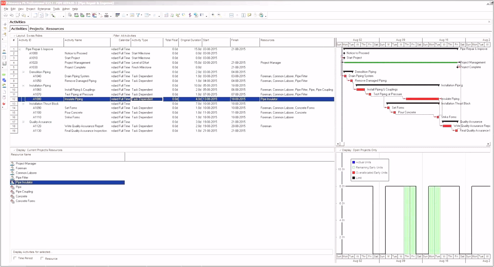Open the dropdown arrow next to Filter icon

pos(141,15)
